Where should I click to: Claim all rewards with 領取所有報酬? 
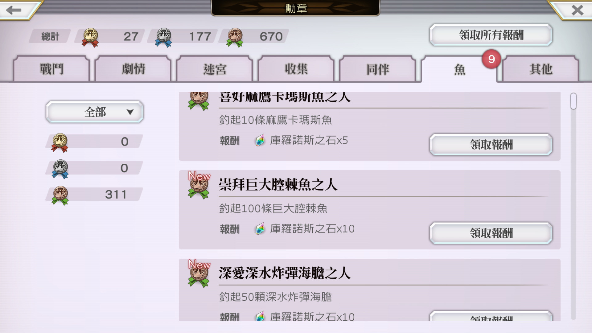coord(491,35)
